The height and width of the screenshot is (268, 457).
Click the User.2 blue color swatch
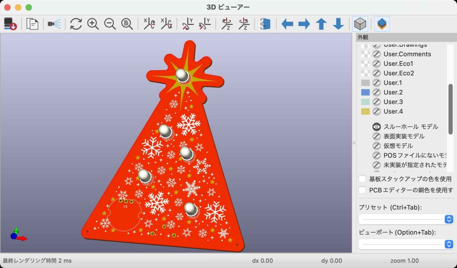[x=366, y=92]
